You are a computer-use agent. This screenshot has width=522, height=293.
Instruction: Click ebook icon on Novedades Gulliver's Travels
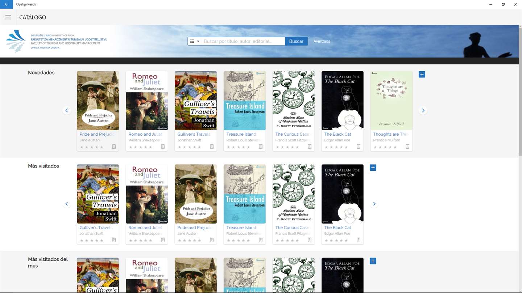point(212,146)
